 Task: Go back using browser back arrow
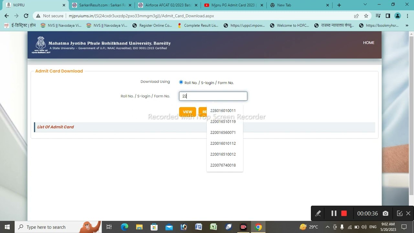[x=6, y=16]
